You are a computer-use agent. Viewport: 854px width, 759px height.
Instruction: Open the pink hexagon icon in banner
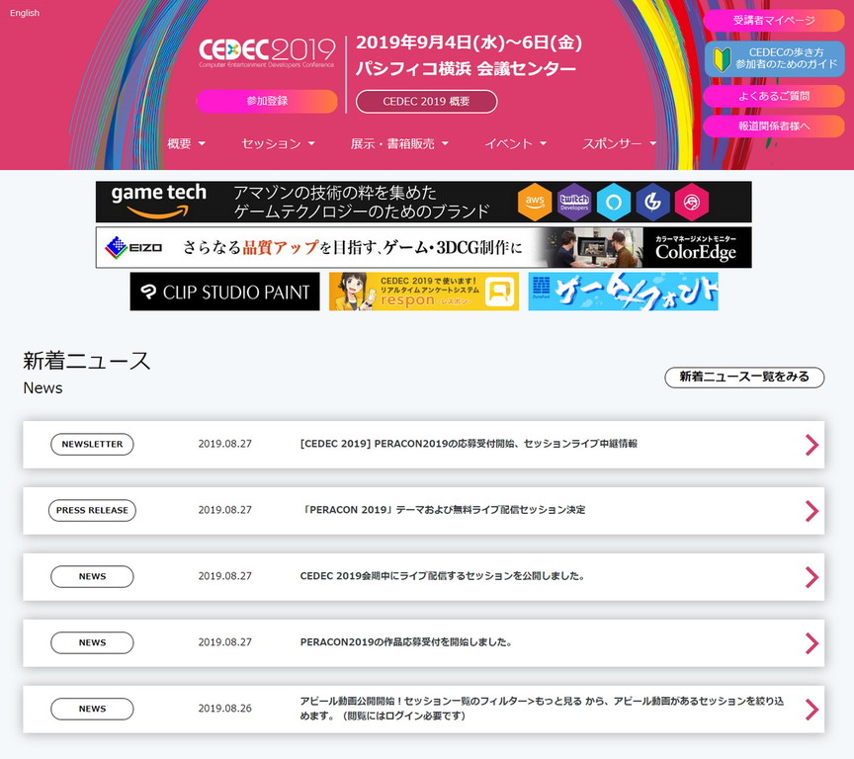click(x=692, y=203)
